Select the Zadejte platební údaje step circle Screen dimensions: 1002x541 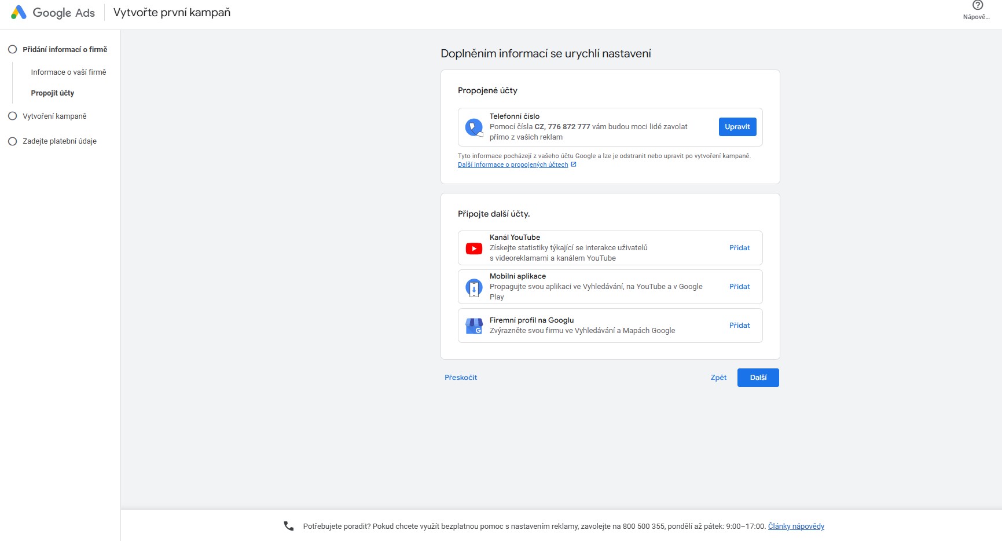12,141
